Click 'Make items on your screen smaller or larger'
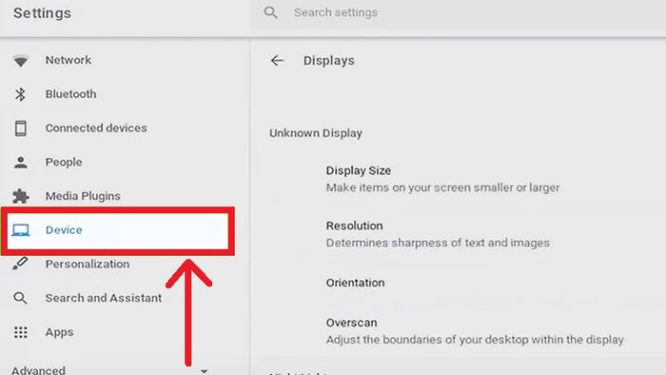This screenshot has height=375, width=666. (x=442, y=187)
